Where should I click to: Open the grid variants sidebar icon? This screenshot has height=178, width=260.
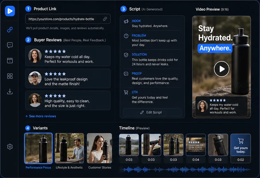10,76
